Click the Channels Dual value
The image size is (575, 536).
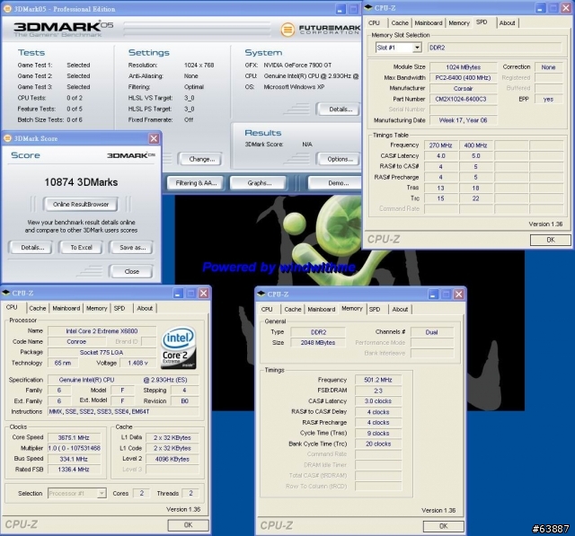coord(431,332)
